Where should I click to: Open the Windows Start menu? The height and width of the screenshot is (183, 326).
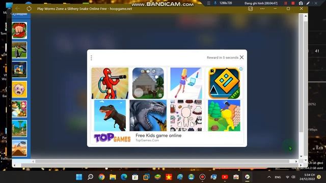79,177
